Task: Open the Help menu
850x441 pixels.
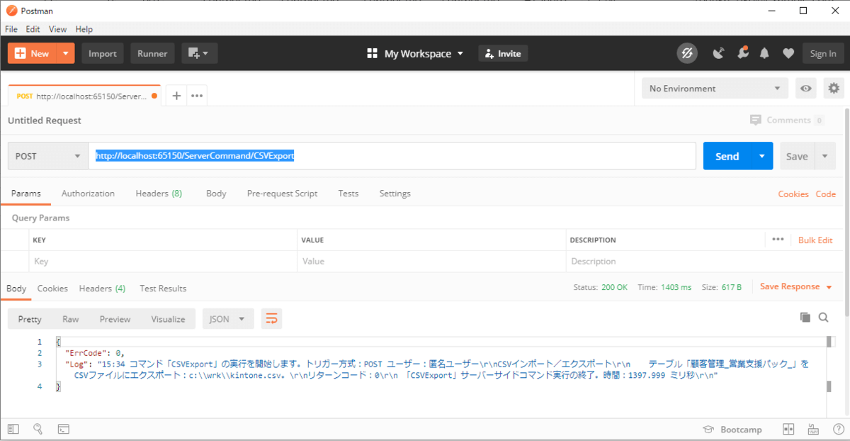Action: (x=84, y=29)
